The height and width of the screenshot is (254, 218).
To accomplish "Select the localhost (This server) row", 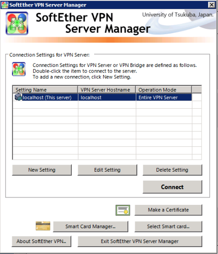I will click(103, 97).
